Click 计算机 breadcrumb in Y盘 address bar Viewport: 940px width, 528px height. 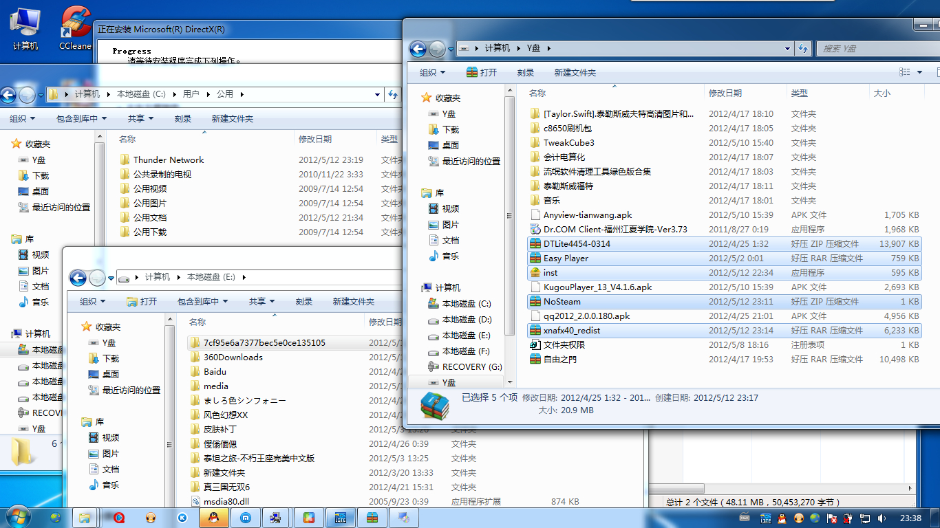coord(498,48)
